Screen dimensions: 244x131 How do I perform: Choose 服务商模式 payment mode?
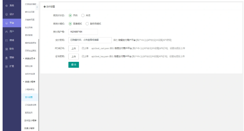point(87,24)
